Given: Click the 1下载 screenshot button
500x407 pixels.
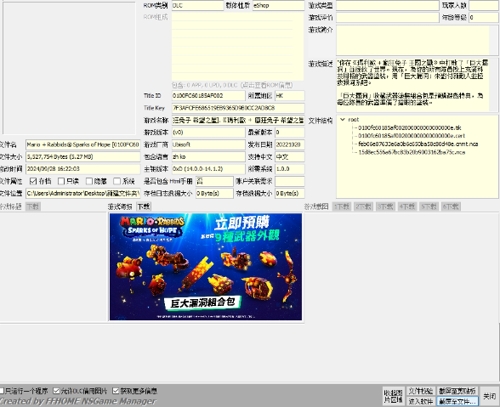Looking at the screenshot, I should click(342, 206).
